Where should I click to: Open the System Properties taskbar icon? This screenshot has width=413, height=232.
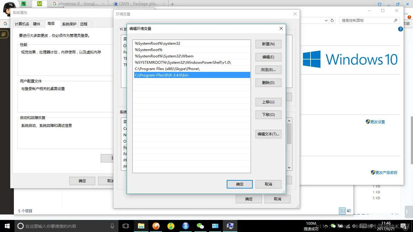point(230,226)
